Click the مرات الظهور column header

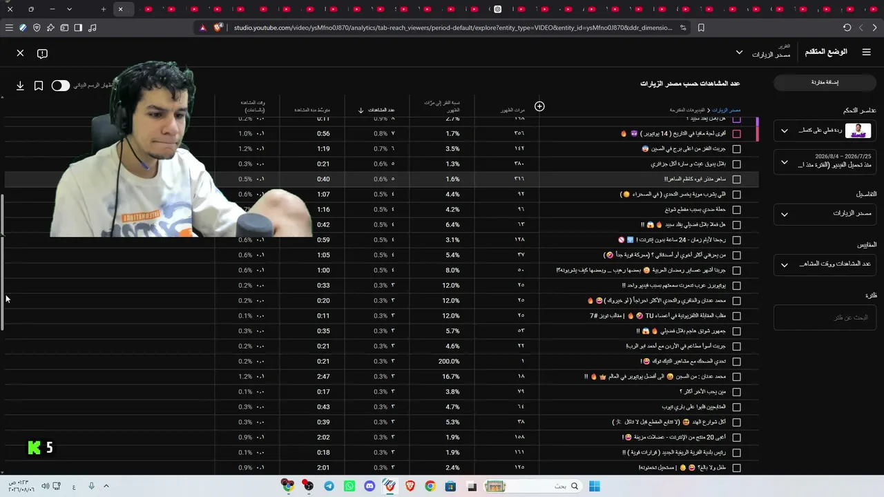click(512, 110)
